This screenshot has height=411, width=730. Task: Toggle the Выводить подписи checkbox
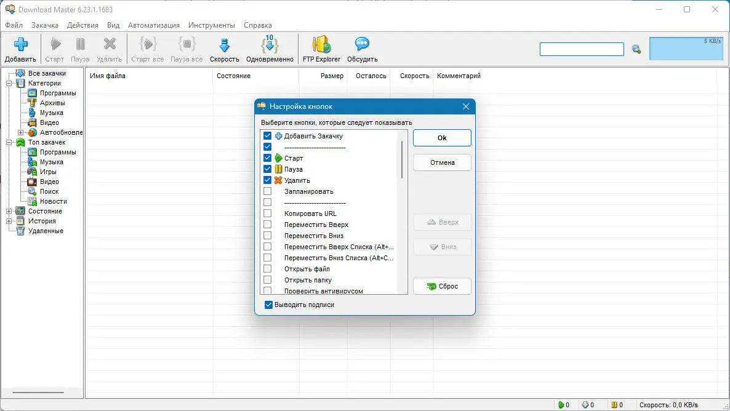coord(268,305)
